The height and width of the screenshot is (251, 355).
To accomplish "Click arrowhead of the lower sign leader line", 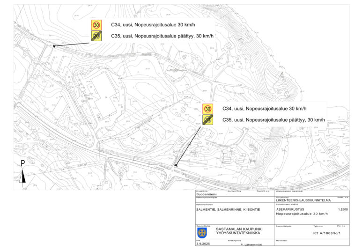I will pos(176,165).
